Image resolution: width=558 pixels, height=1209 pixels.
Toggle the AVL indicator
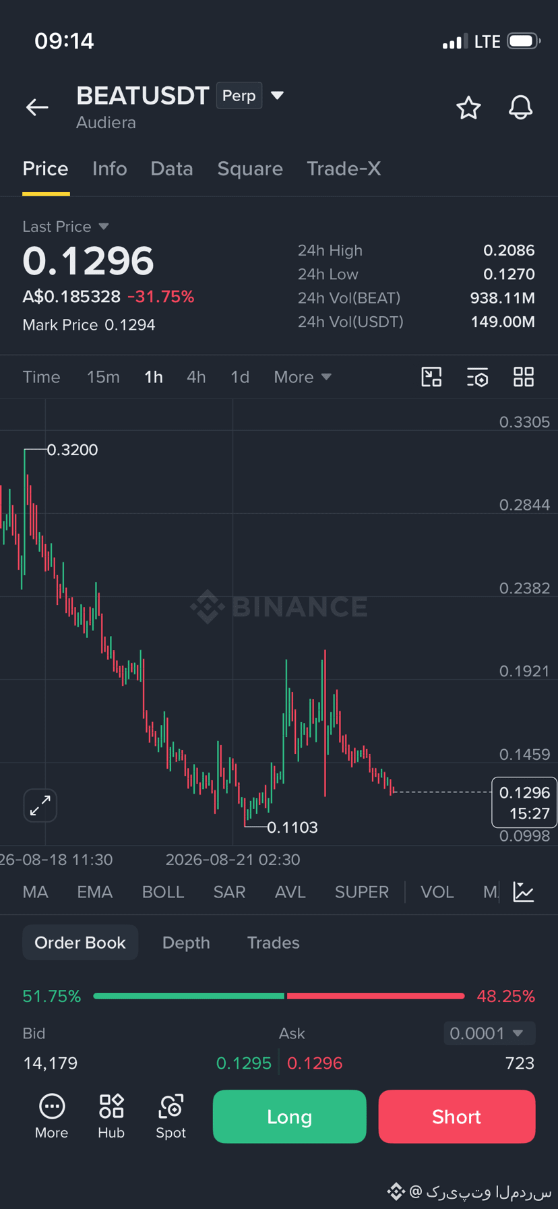pos(290,892)
